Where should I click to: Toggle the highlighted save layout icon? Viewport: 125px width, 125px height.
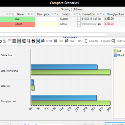click(38, 41)
